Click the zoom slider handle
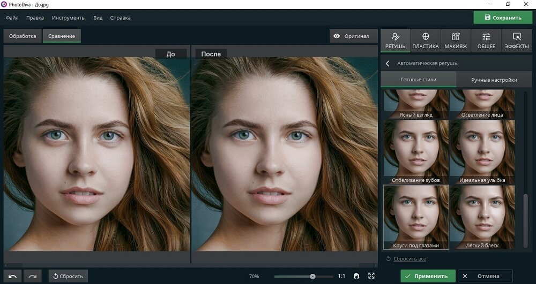Image resolution: width=536 pixels, height=284 pixels. pos(312,277)
